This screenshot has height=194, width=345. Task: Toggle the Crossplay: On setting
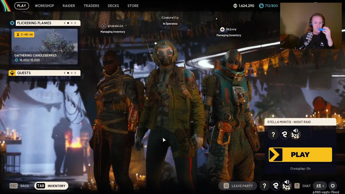pos(300,169)
